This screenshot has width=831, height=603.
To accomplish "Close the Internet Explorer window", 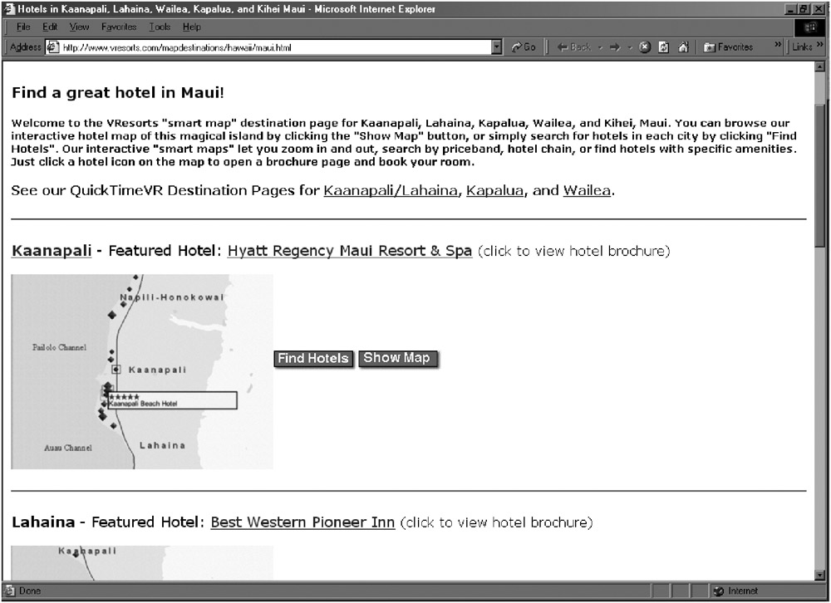I will point(818,9).
